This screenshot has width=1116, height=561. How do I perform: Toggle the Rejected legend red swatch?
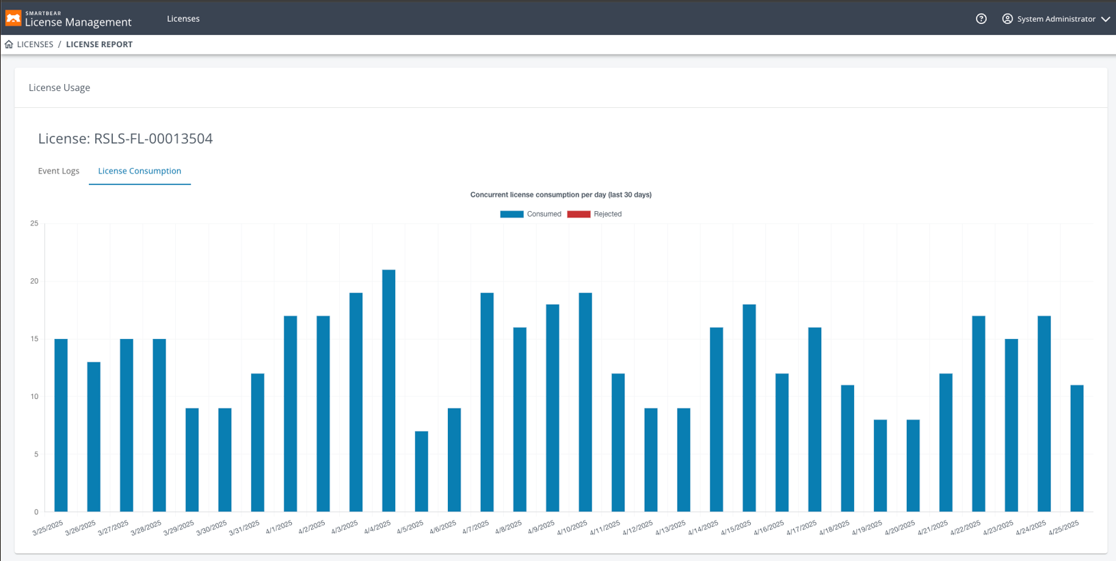click(x=579, y=214)
